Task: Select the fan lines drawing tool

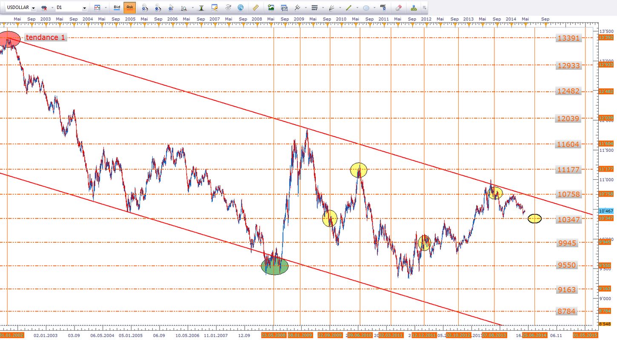Action: 331,8
